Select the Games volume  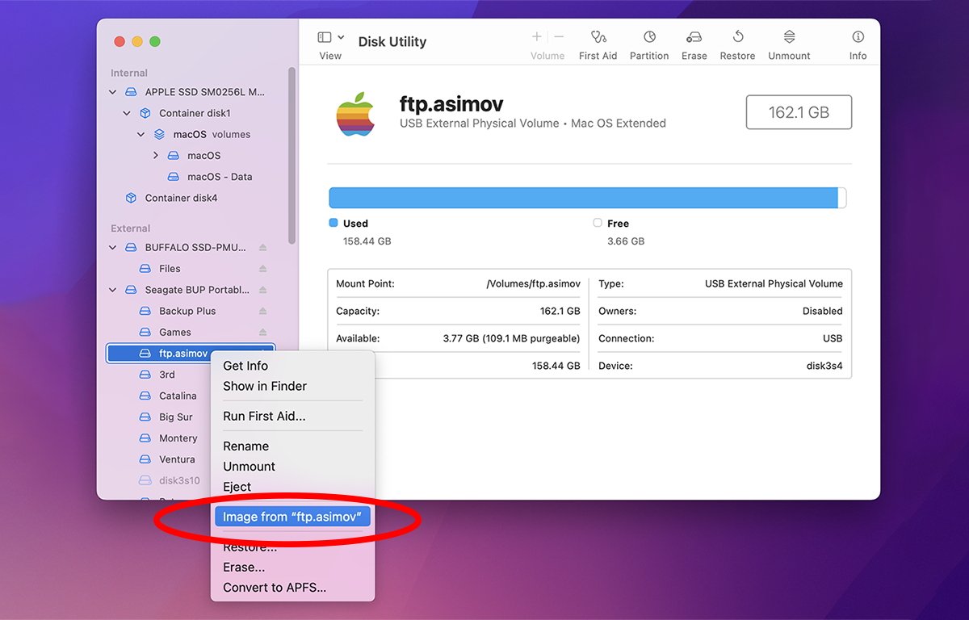coord(175,332)
